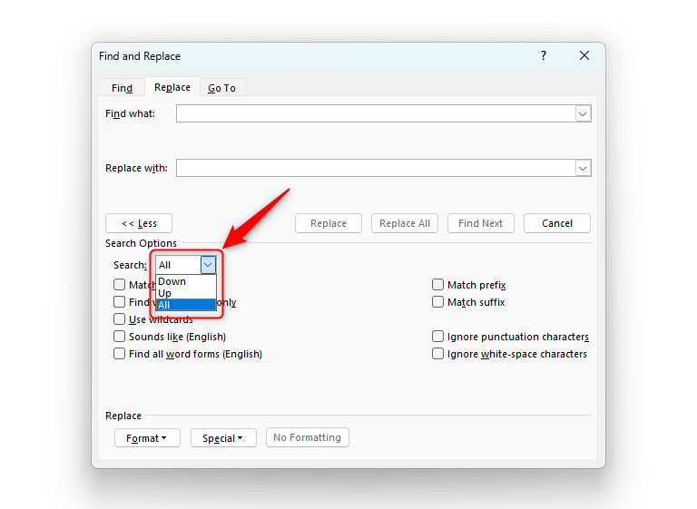Click the help question mark icon
The image size is (697, 509).
click(544, 55)
